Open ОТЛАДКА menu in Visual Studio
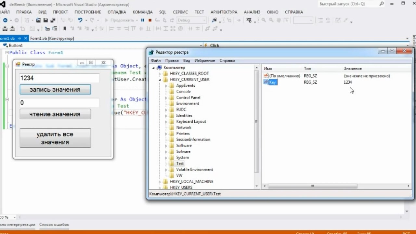The image size is (416, 234). [117, 12]
